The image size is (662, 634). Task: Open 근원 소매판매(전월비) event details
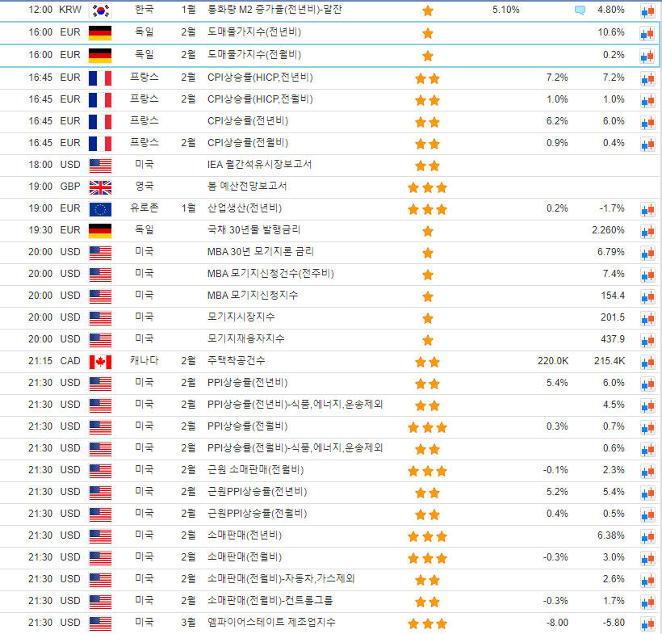255,470
